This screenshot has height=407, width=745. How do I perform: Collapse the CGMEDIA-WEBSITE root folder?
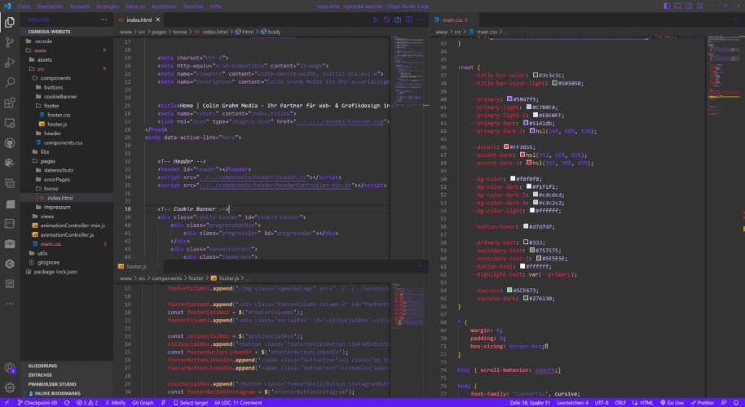coord(67,32)
